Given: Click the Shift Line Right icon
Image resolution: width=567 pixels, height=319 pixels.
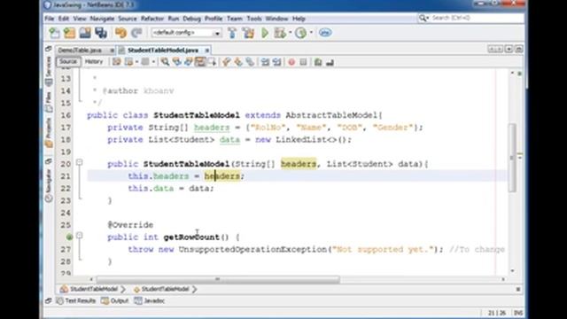Looking at the screenshot, I should (x=277, y=62).
